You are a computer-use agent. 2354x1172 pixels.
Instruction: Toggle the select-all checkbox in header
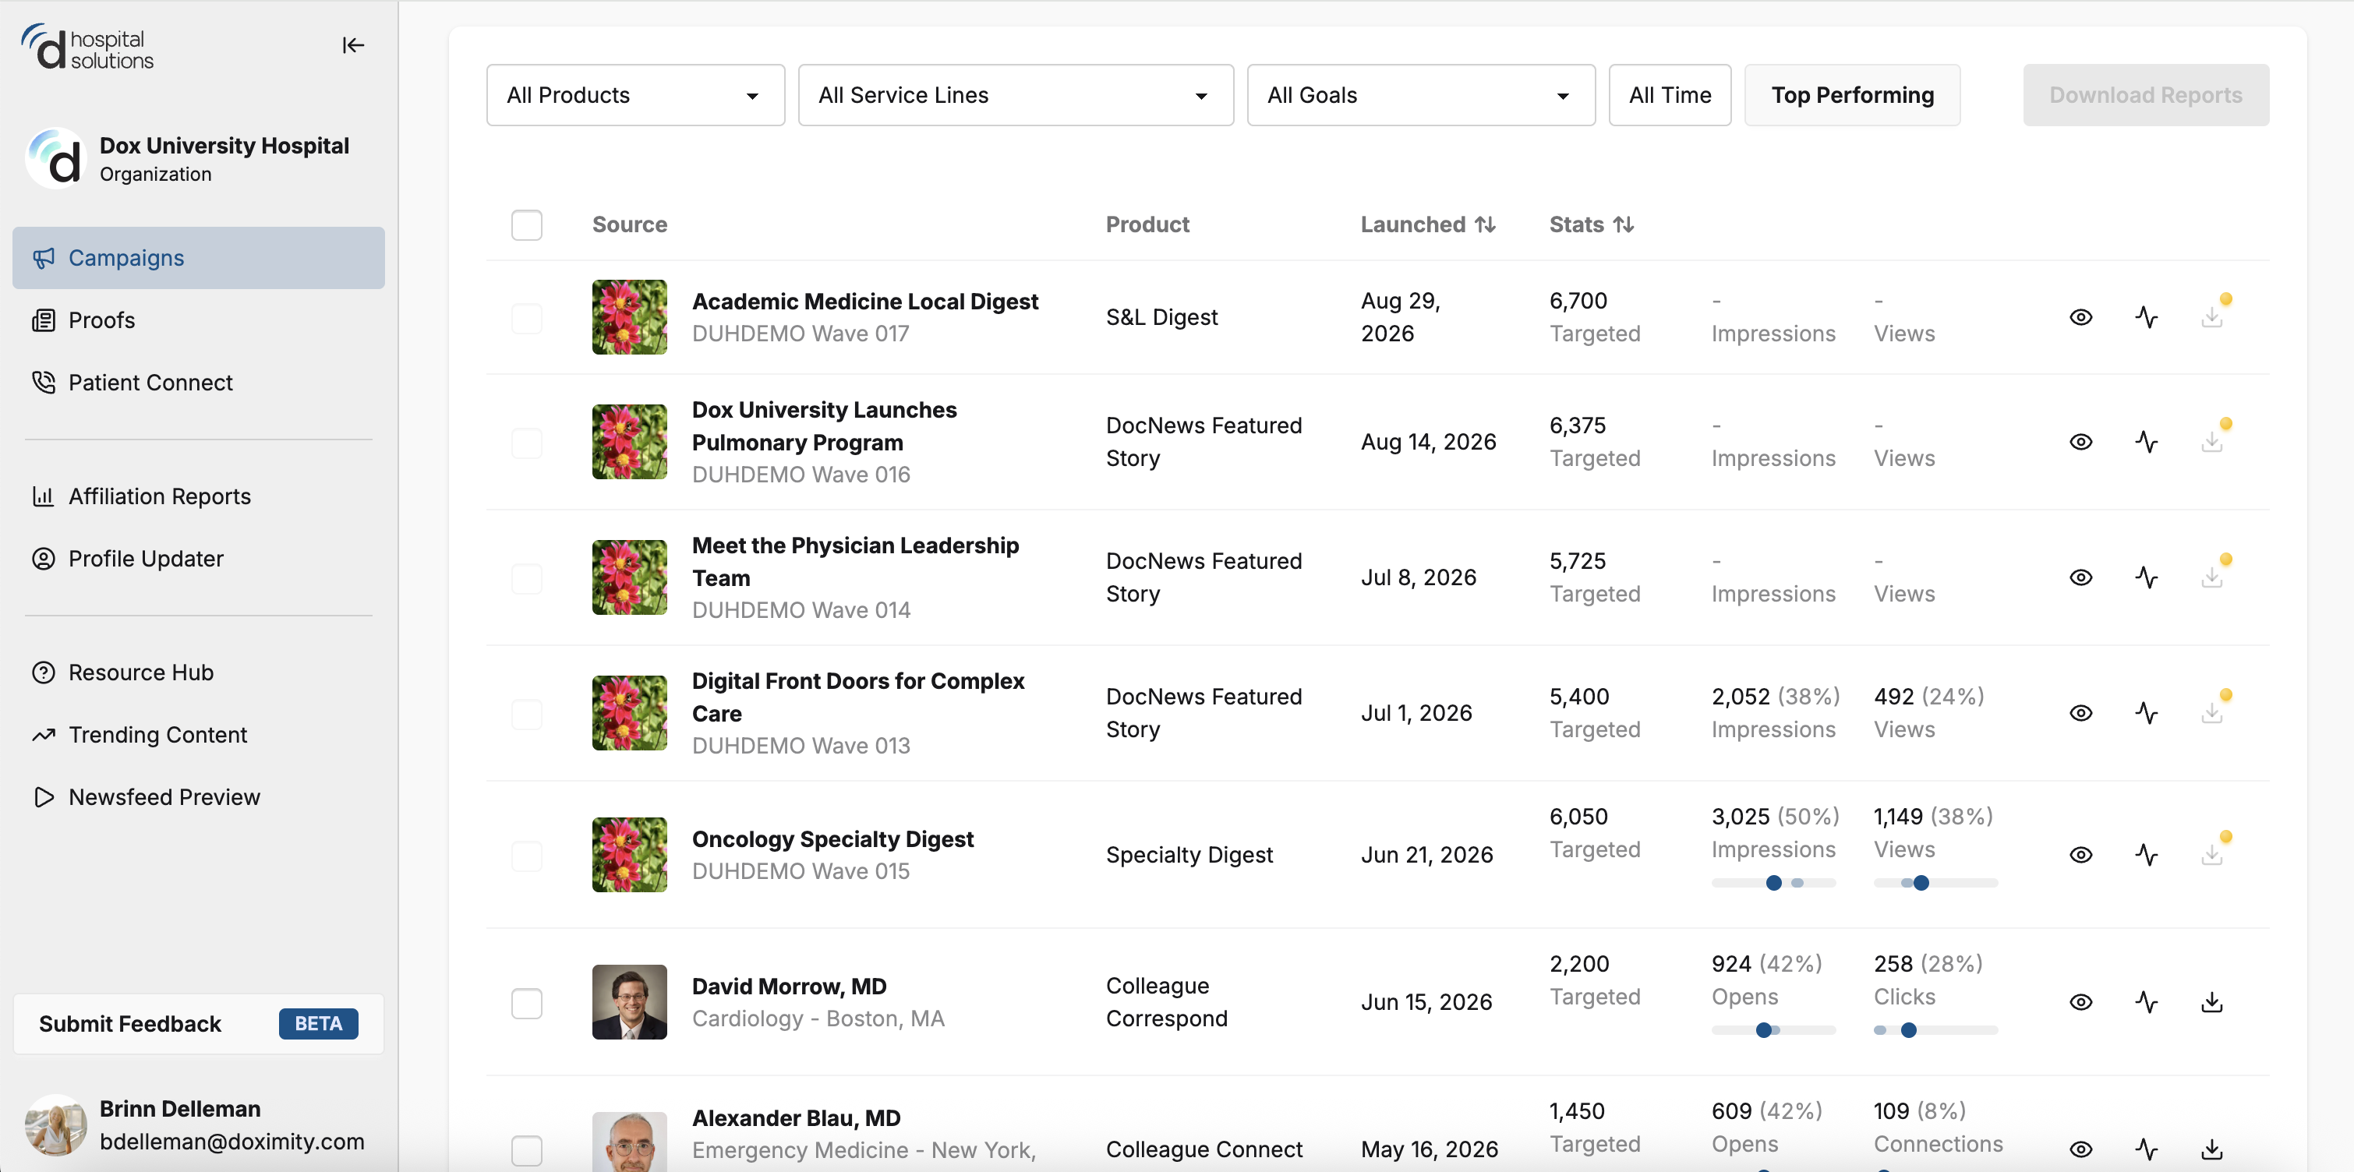[526, 224]
